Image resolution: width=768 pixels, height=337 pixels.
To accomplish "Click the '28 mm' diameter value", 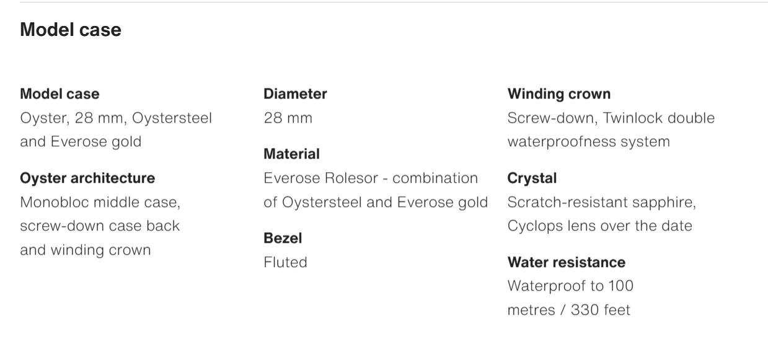I will 288,118.
